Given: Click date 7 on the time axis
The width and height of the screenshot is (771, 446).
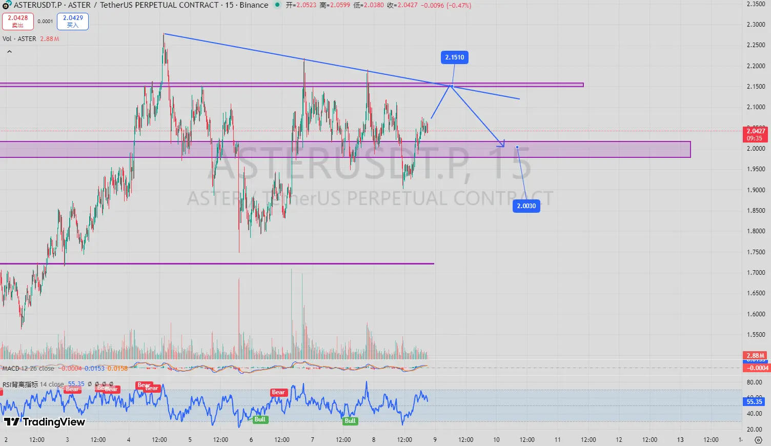Looking at the screenshot, I should 313,440.
